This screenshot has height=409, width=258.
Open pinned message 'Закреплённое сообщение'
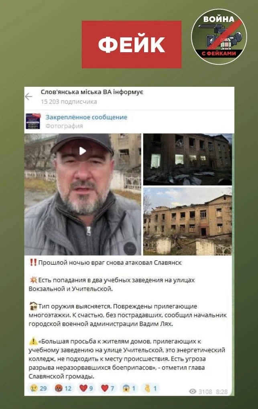[x=86, y=117]
